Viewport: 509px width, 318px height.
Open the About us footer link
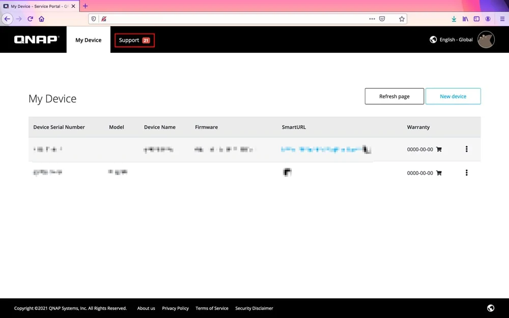tap(146, 308)
